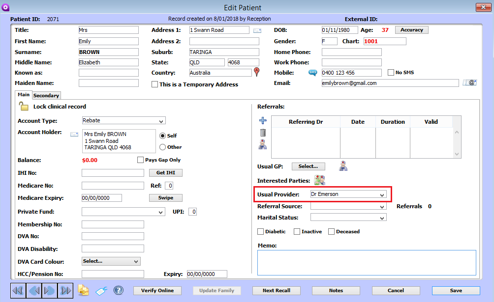Screen dimensions: 494x302
Task: Click Select button for Usual GP
Action: 308,166
